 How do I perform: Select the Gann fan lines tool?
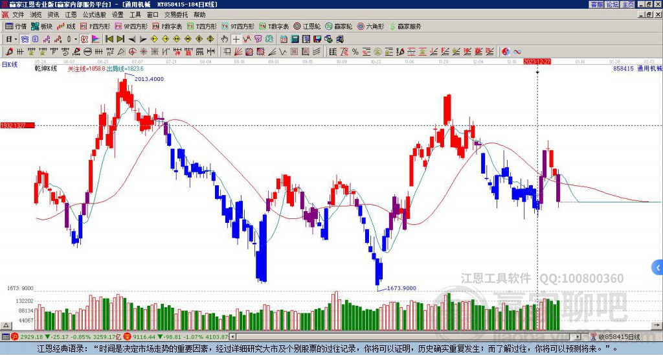(238, 52)
